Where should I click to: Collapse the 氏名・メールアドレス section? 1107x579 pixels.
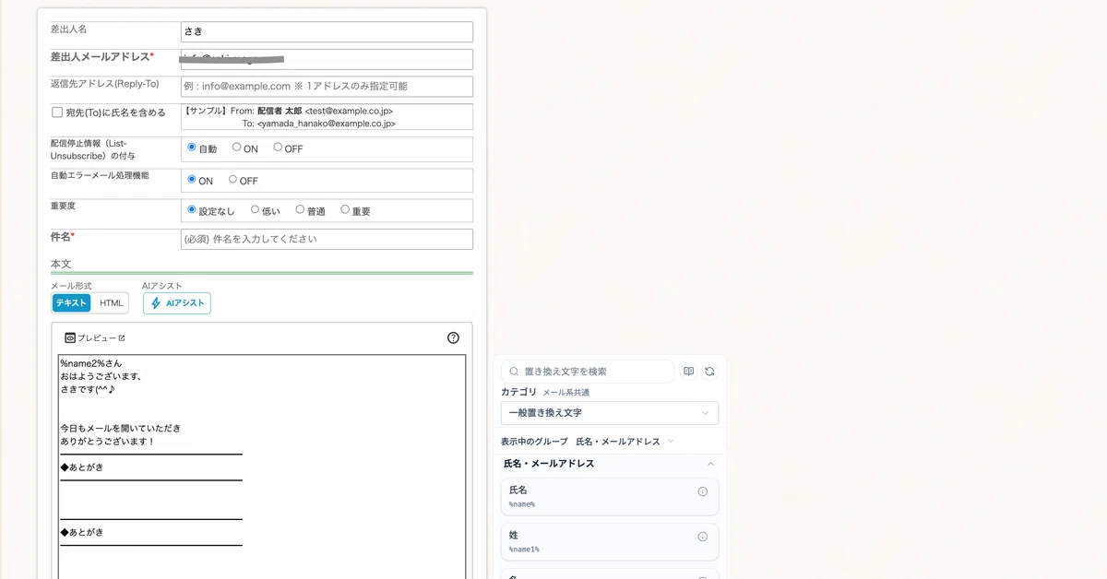coord(710,464)
